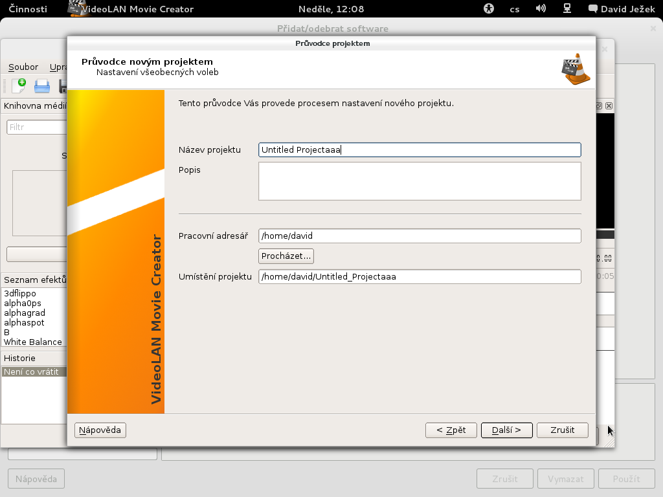Viewport: 663px width, 497px height.
Task: Open Činnosti activities overview
Action: [x=28, y=9]
